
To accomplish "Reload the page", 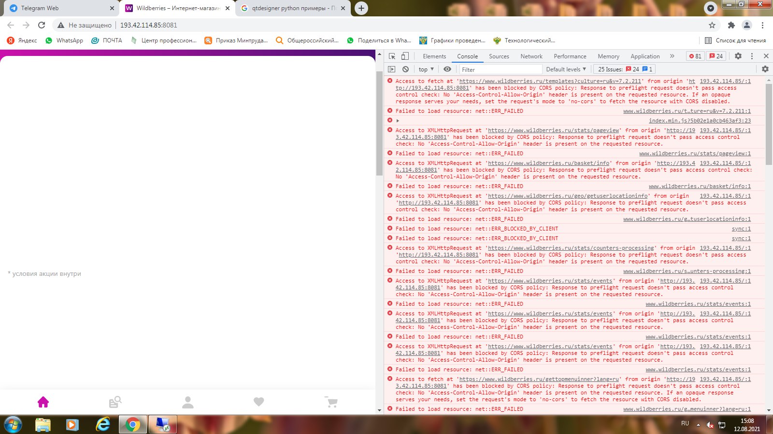I will click(x=42, y=25).
